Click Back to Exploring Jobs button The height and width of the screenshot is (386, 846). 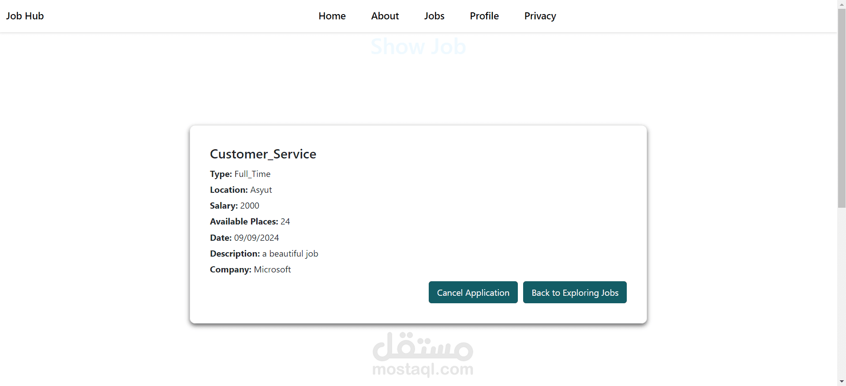(575, 292)
